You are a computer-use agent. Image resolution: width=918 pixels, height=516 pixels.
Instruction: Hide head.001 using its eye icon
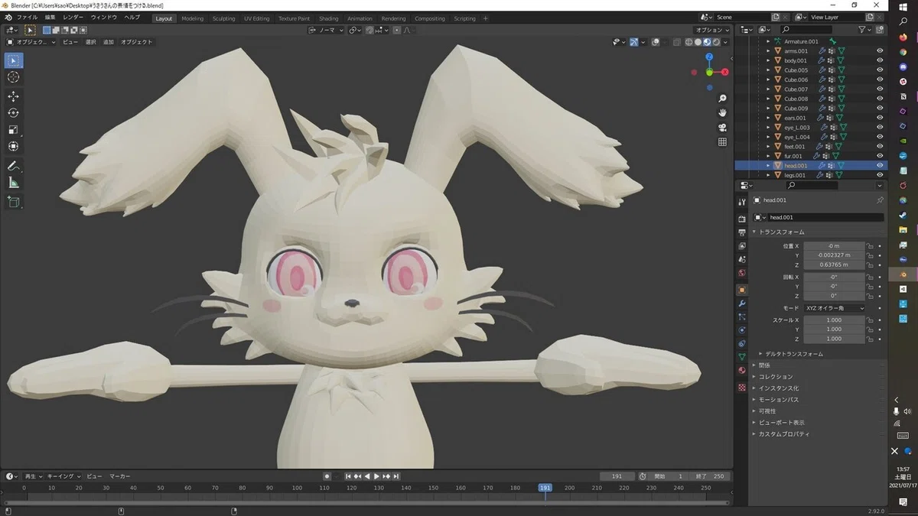click(880, 165)
